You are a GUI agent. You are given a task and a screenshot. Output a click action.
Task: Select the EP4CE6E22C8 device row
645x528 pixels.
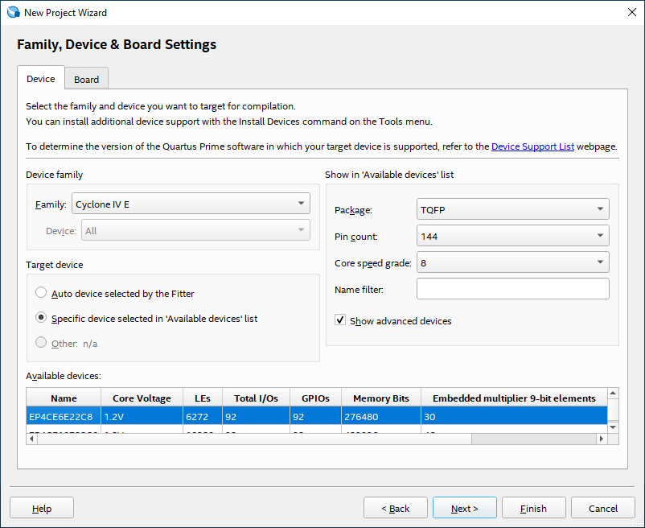click(64, 417)
